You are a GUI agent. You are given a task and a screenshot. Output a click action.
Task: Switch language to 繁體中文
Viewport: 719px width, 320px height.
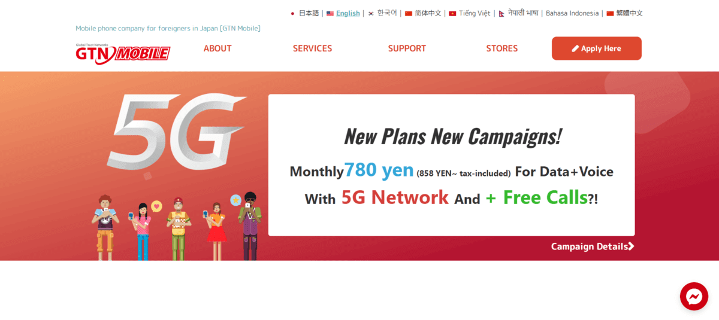[x=629, y=13]
